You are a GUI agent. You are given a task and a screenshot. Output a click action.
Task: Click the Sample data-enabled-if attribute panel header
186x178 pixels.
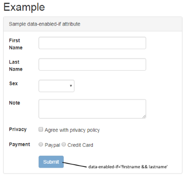tap(93, 24)
